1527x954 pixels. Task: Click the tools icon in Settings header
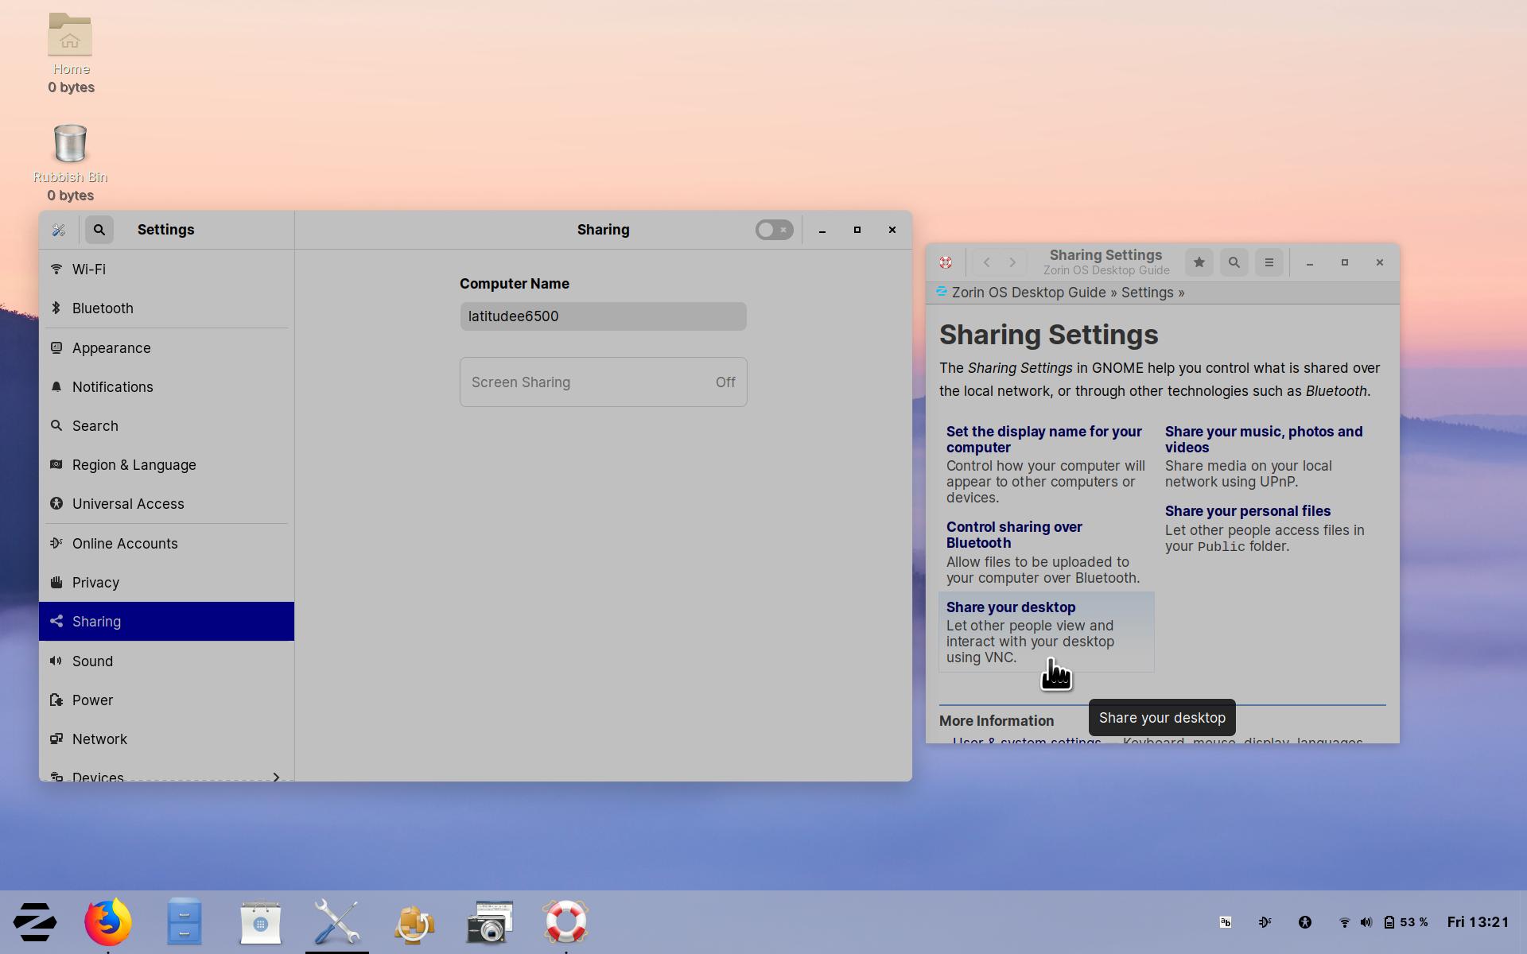[59, 230]
